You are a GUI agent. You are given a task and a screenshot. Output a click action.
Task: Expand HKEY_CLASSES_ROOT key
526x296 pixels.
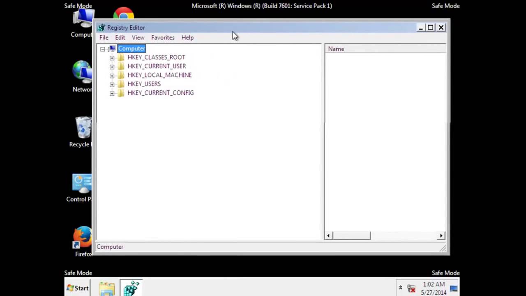point(112,58)
